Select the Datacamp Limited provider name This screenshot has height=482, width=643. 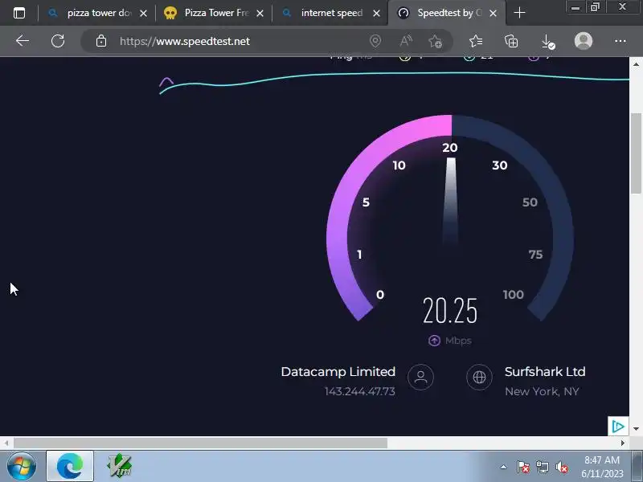[x=338, y=372]
